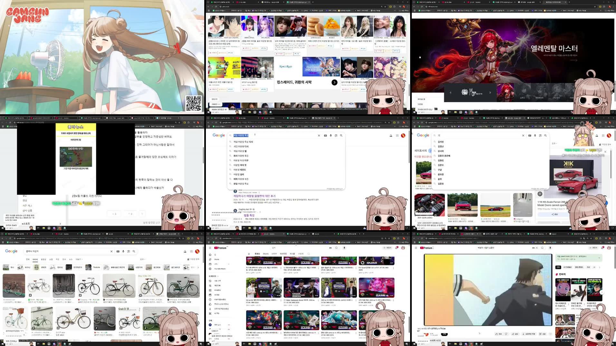This screenshot has width=616, height=346.
Task: Click the Windows Start button under the LCK channel window
Action: click(208, 344)
